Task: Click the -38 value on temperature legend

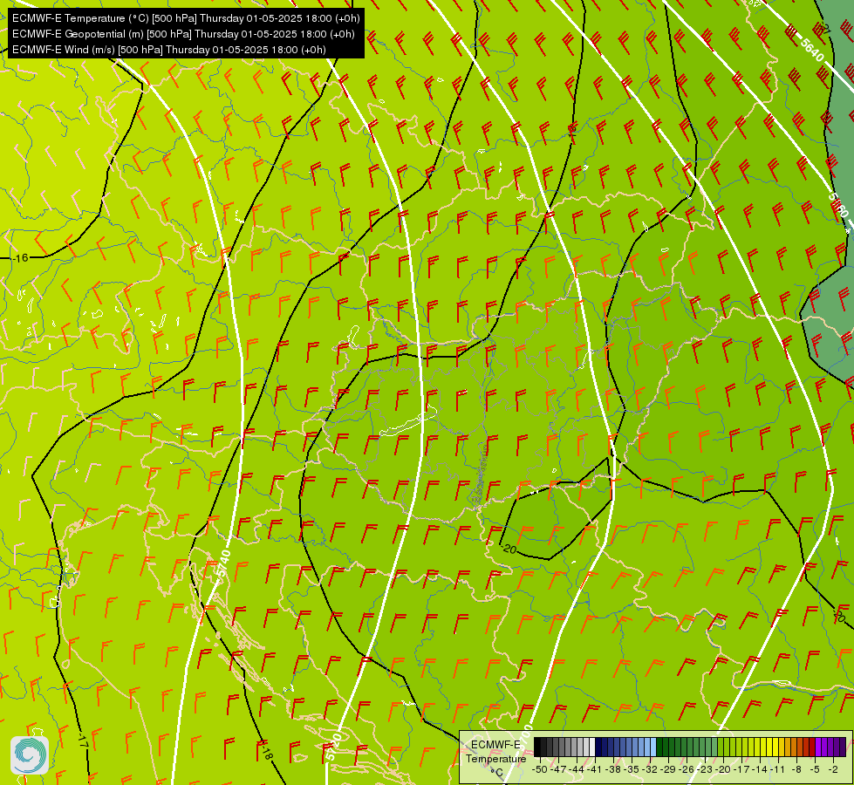Action: [x=612, y=769]
